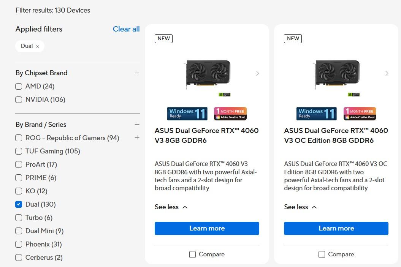401x267 pixels.
Task: Check the AMD chipset filter
Action: point(19,86)
